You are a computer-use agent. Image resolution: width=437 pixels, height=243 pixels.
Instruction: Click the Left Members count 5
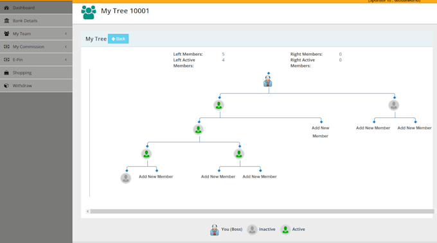point(223,54)
